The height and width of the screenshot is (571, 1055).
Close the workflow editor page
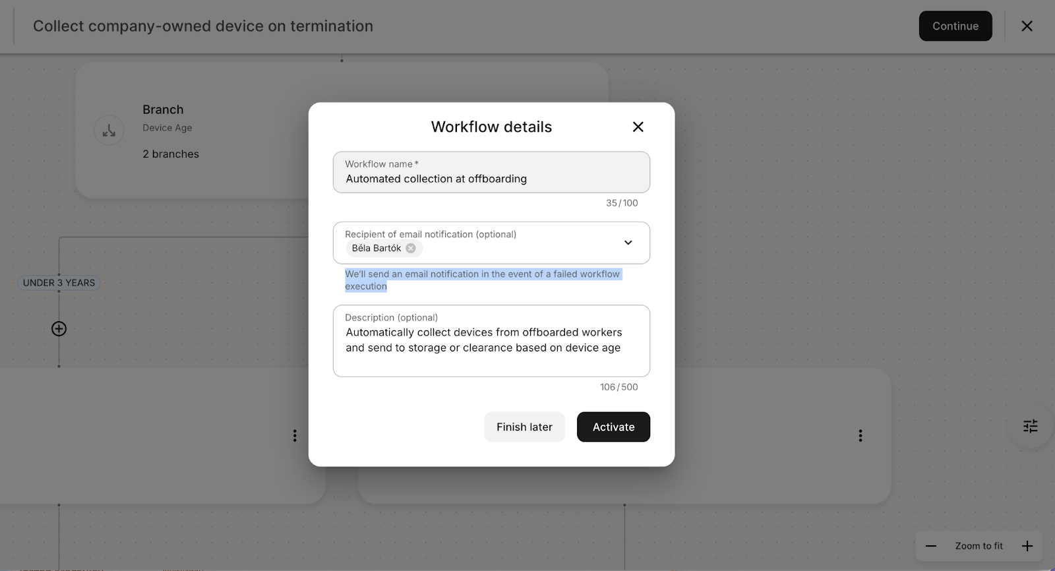(1027, 26)
